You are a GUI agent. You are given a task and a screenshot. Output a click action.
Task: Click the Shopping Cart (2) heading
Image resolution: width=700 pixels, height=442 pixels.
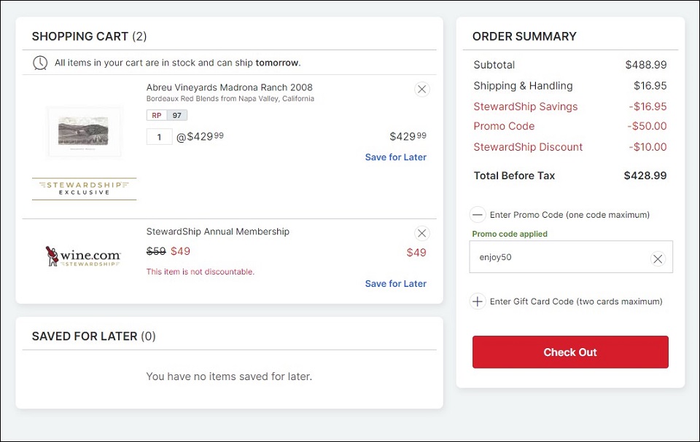tap(89, 36)
